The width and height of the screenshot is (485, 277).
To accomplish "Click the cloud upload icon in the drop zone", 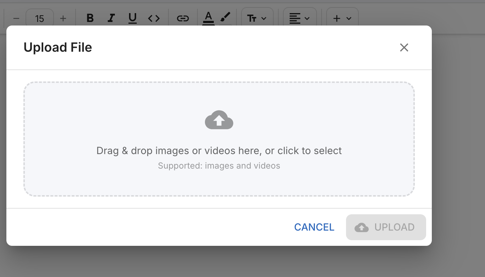I will 219,120.
